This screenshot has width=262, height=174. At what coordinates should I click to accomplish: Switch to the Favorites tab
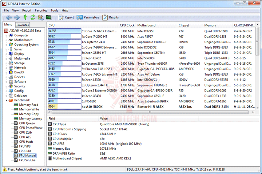(x=23, y=25)
